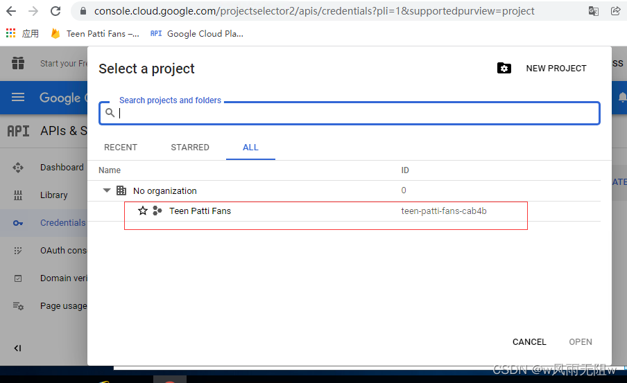This screenshot has height=383, width=627.
Task: Click the No organization ID value 0
Action: tap(404, 190)
